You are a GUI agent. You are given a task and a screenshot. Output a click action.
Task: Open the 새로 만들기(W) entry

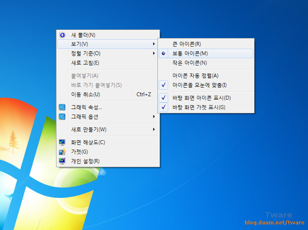click(x=108, y=130)
